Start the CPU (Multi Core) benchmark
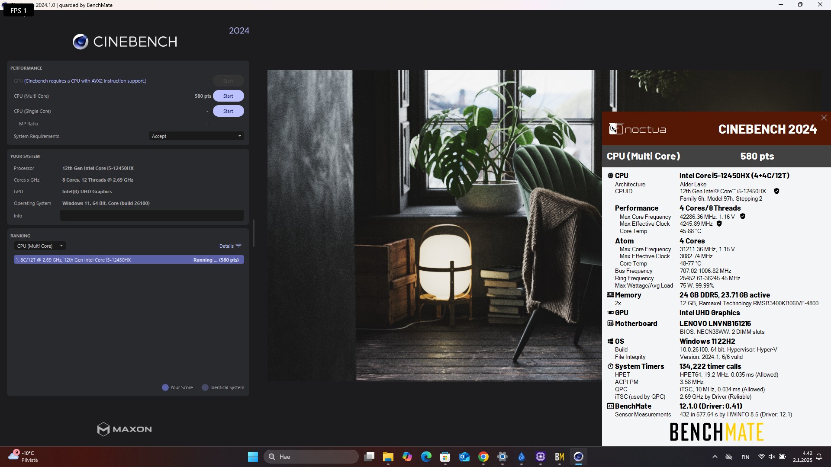The image size is (831, 467). [228, 96]
